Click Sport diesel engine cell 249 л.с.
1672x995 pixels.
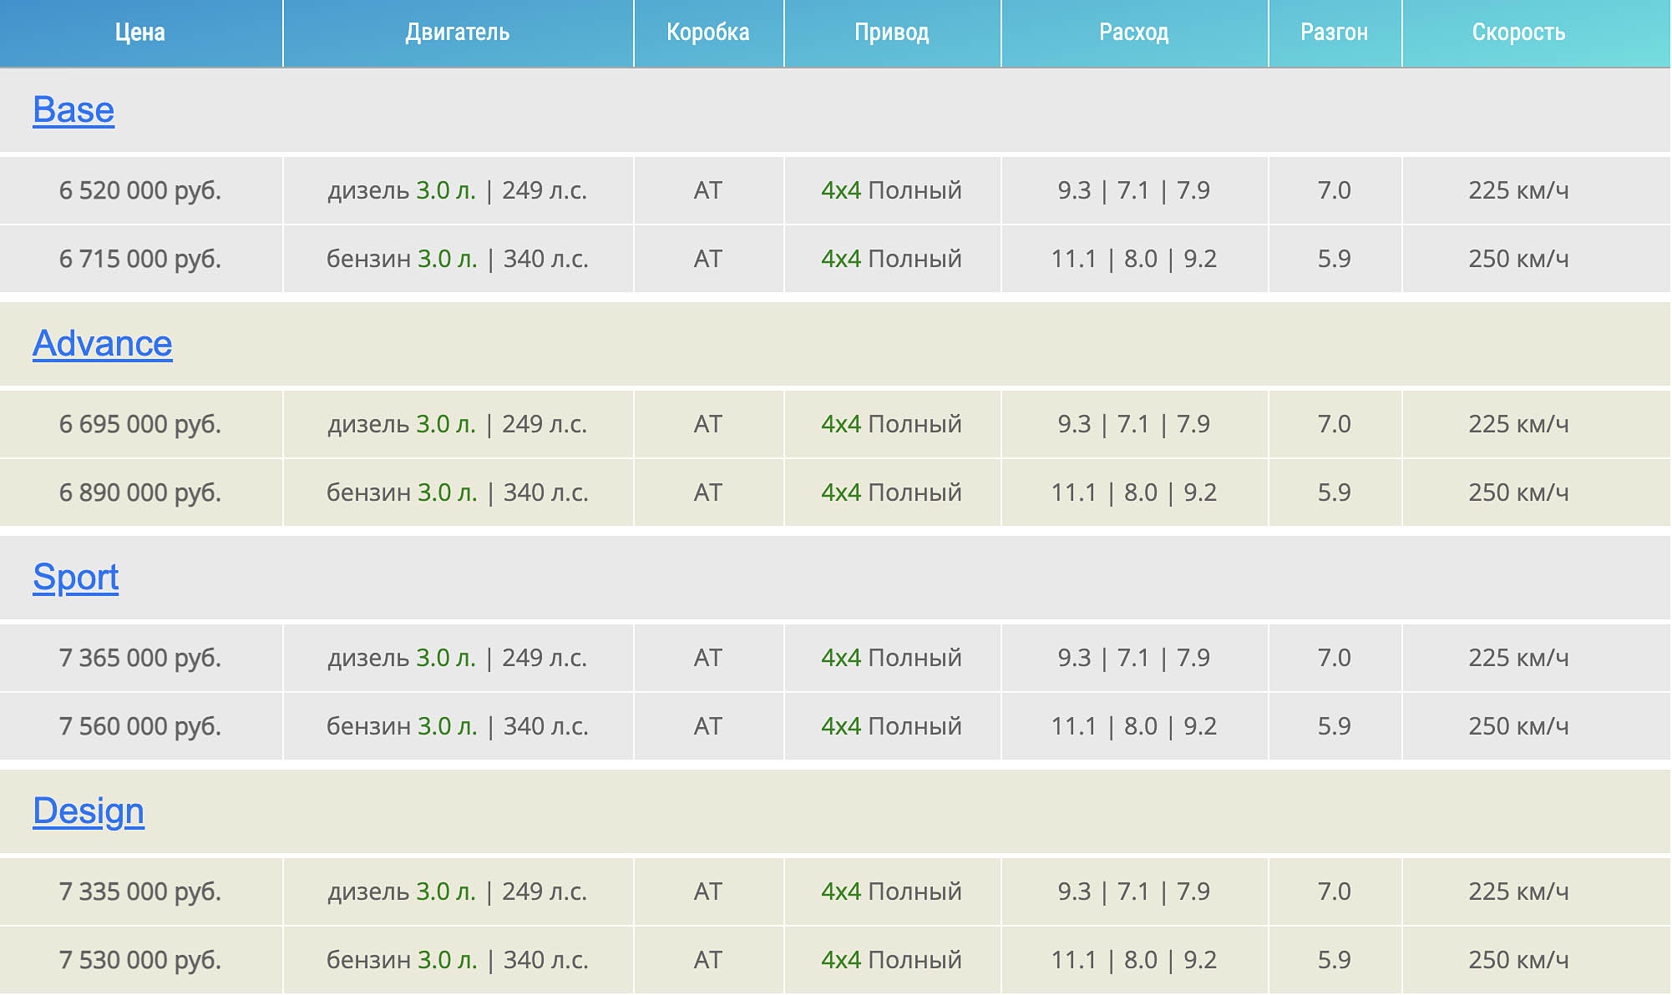click(458, 658)
